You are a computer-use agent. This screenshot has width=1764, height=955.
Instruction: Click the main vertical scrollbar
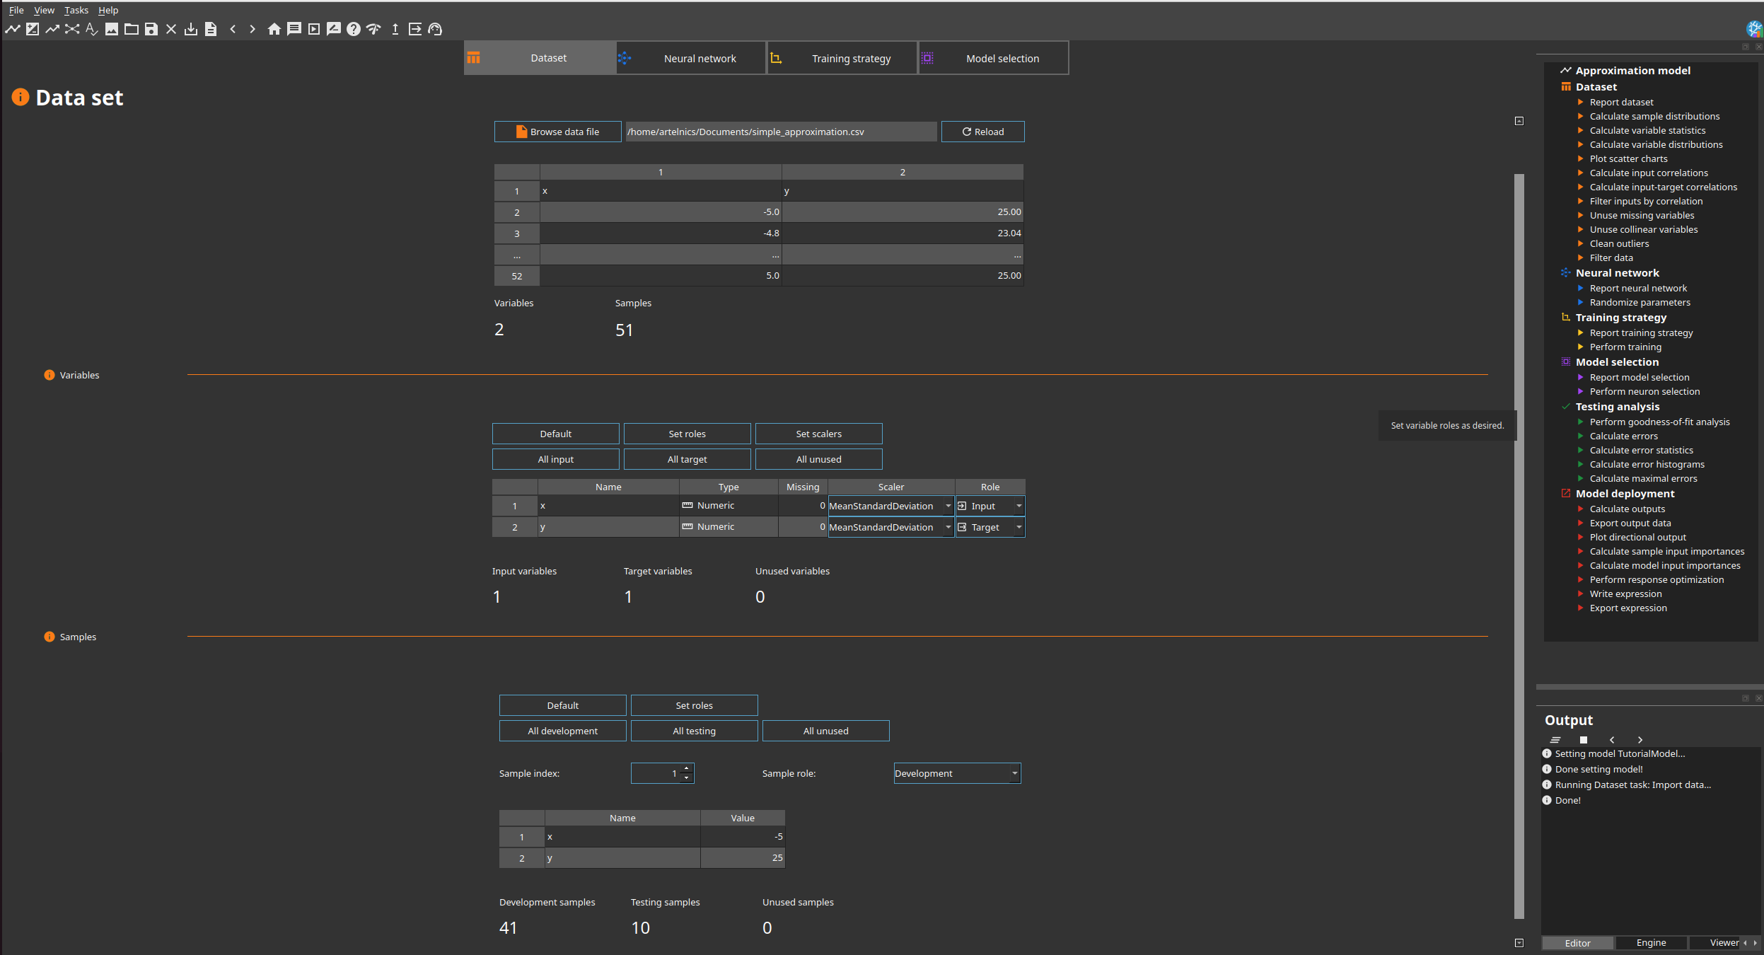[1519, 545]
